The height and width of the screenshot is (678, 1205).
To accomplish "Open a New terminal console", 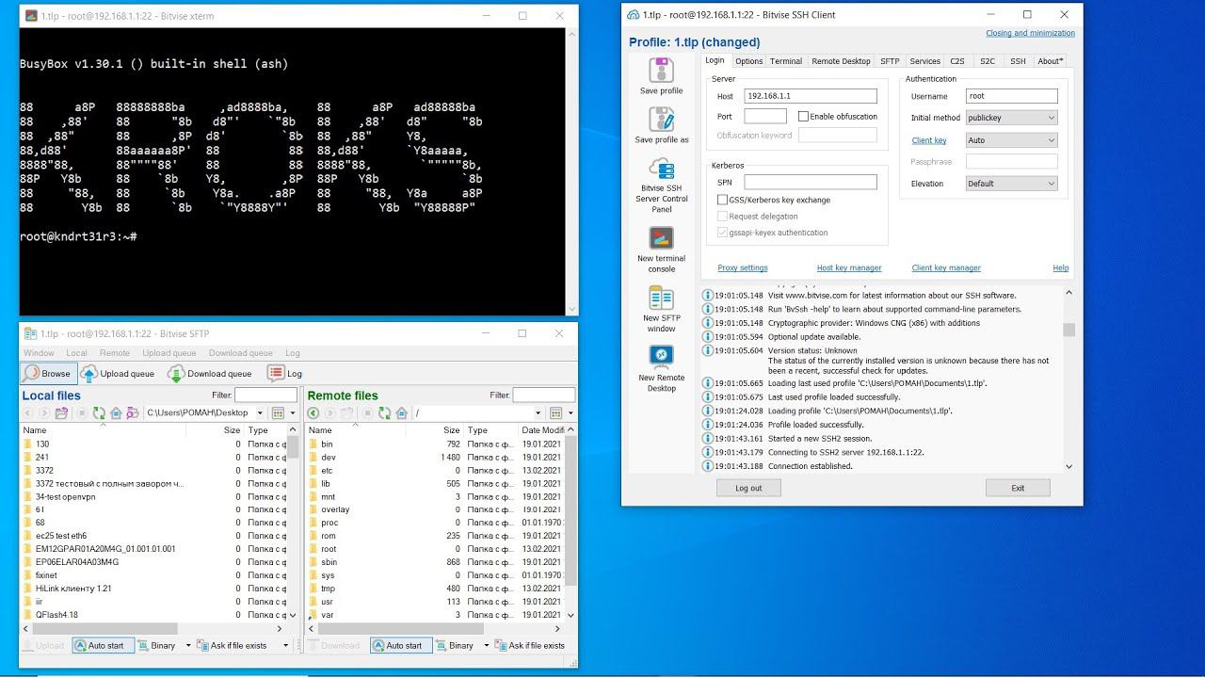I will [661, 237].
